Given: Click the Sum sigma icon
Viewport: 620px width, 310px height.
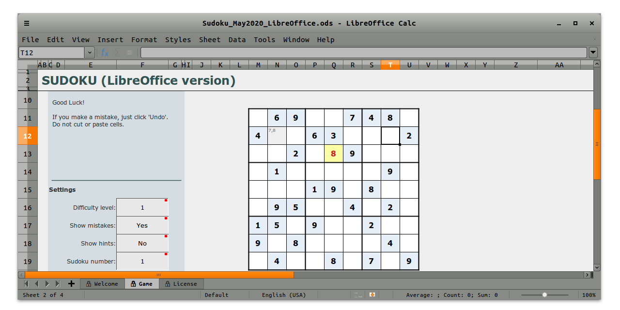Looking at the screenshot, I should (x=117, y=52).
